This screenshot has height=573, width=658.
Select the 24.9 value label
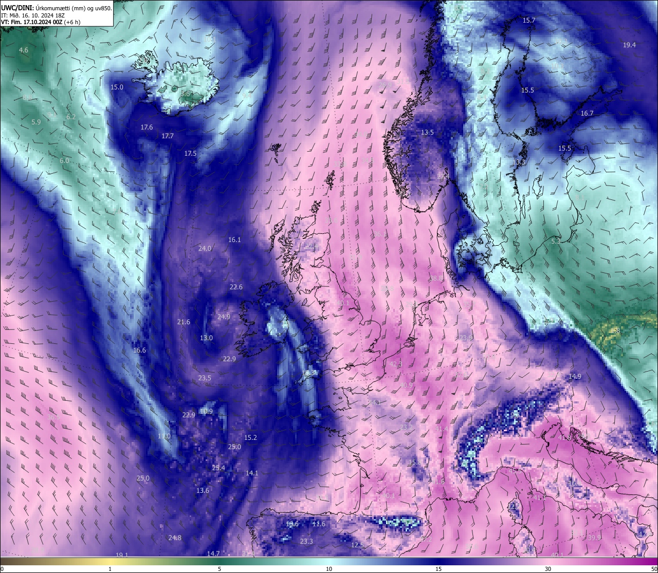pos(224,317)
